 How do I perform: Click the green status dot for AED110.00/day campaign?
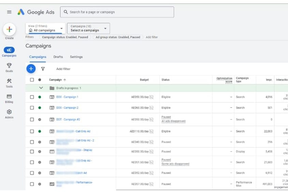point(40,131)
